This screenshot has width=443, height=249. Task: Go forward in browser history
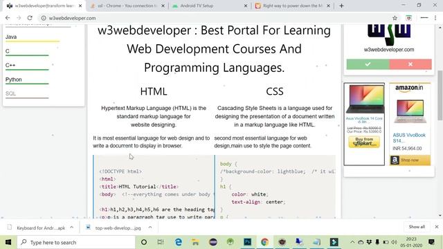19,18
